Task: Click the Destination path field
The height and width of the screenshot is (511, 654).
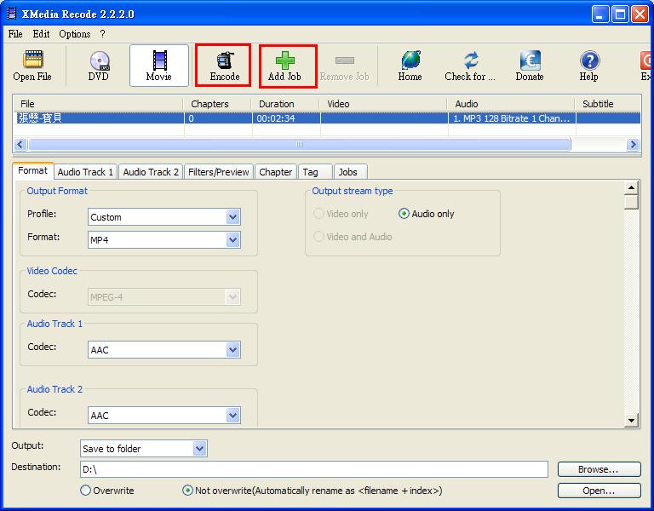Action: click(x=313, y=469)
